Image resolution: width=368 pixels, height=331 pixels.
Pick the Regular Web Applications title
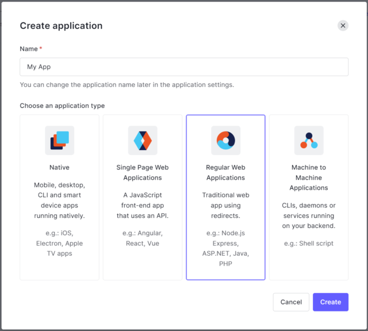point(225,172)
